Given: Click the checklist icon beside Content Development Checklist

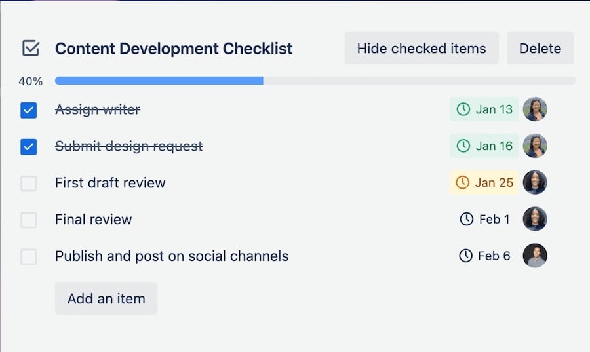Looking at the screenshot, I should [x=30, y=48].
